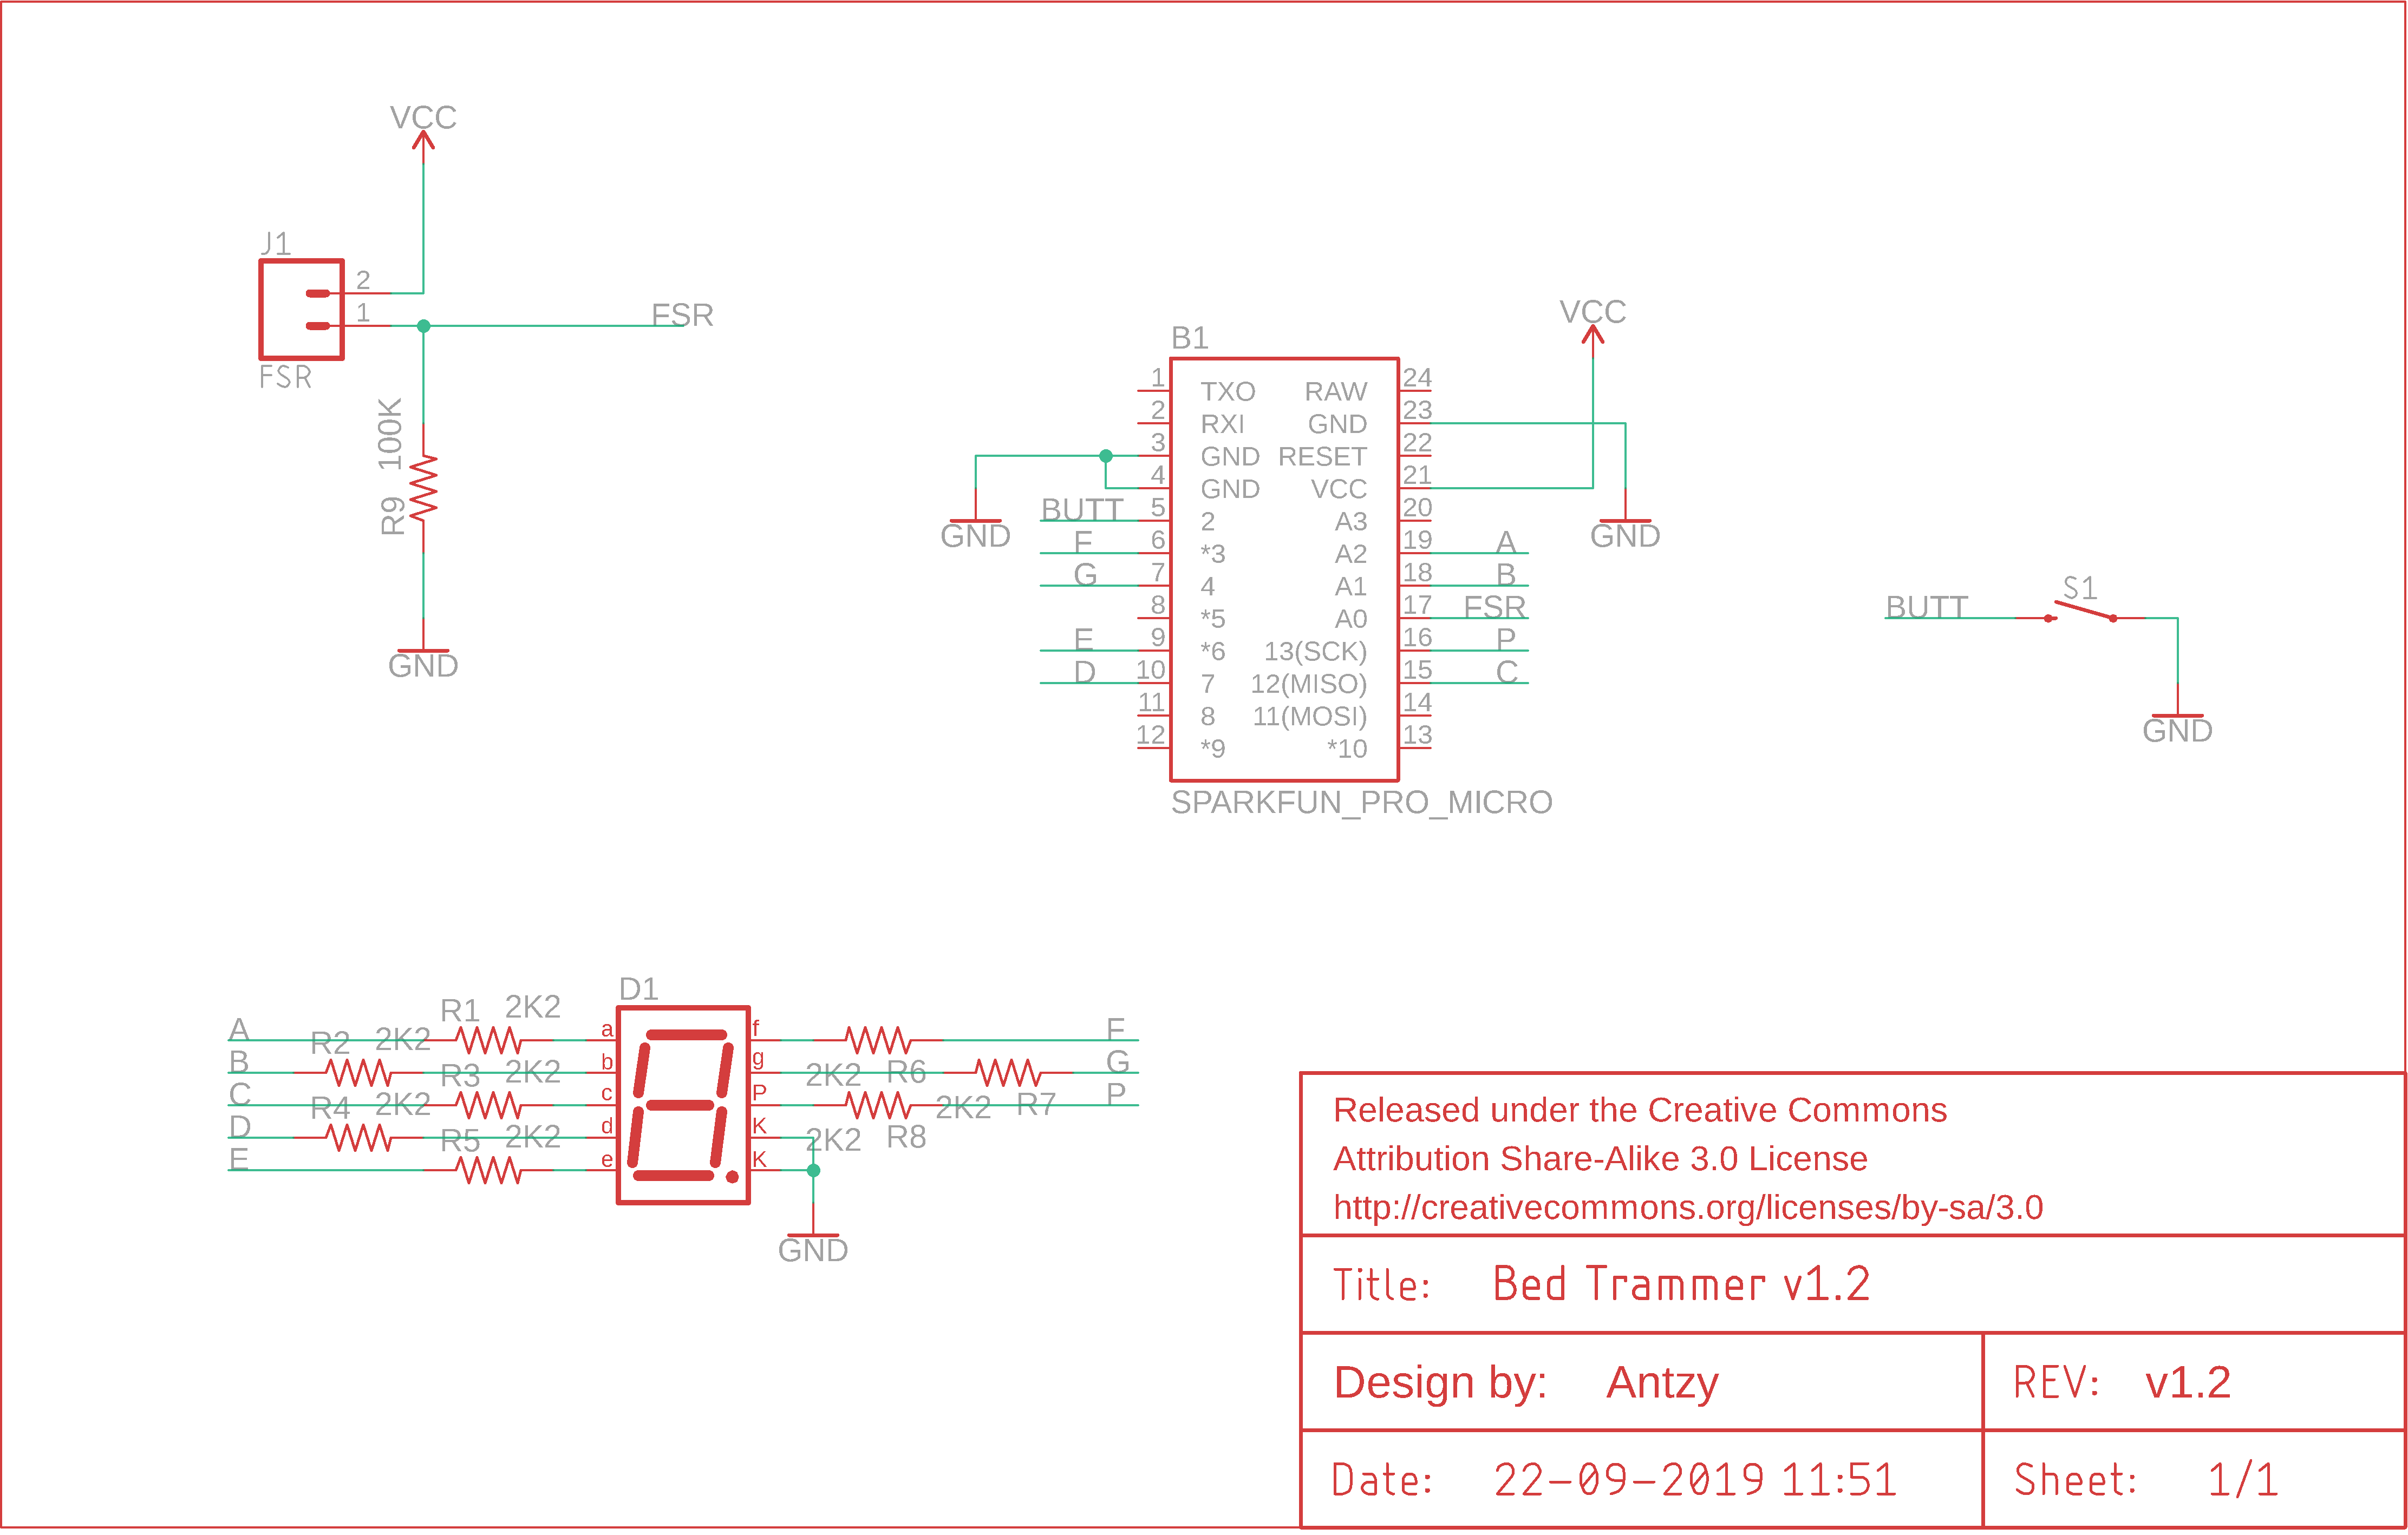Click the RESET pin of B1

click(x=1322, y=456)
